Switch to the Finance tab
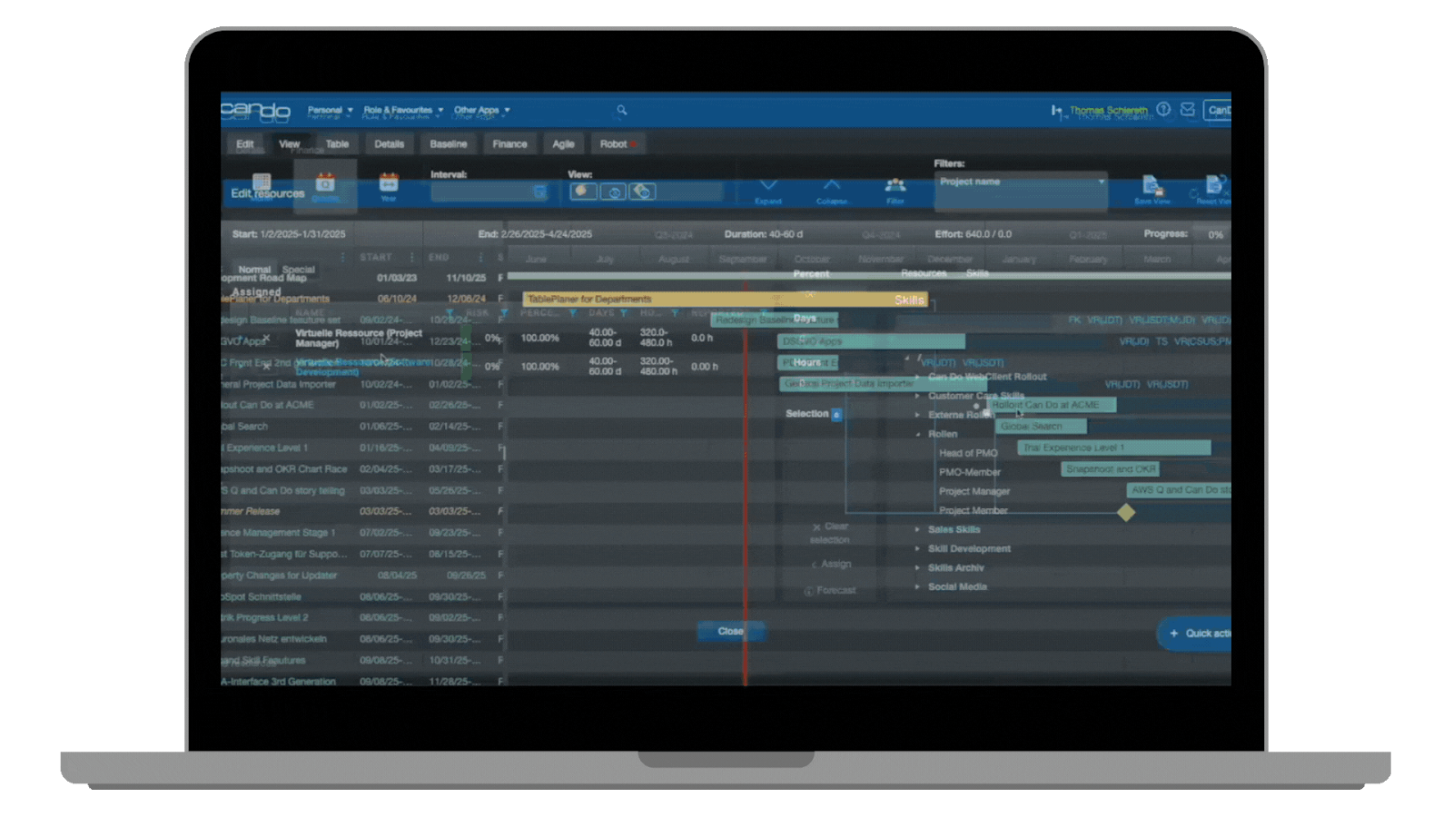This screenshot has width=1453, height=817. pyautogui.click(x=509, y=144)
